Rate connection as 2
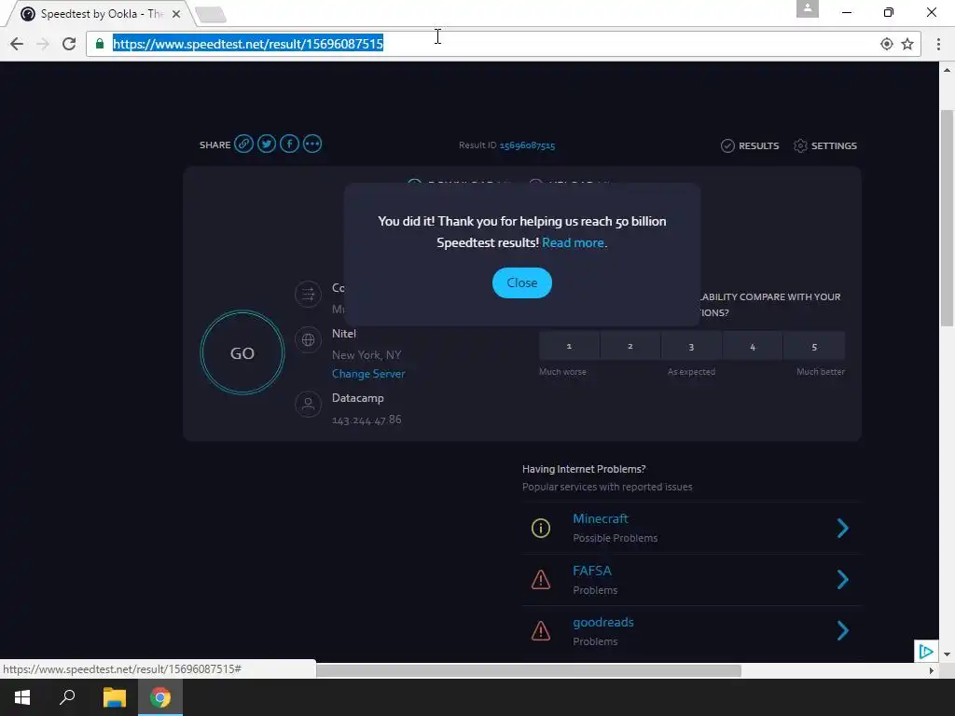Viewport: 955px width, 716px height. (630, 347)
